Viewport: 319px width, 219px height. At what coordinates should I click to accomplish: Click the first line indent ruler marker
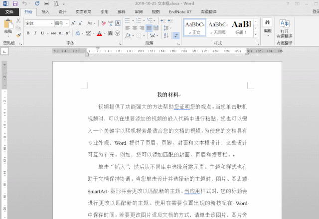(98, 49)
